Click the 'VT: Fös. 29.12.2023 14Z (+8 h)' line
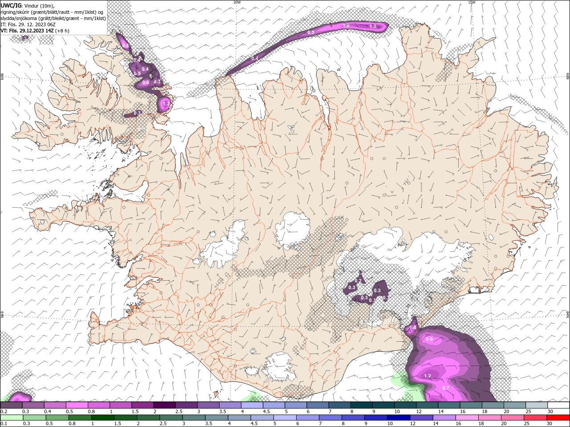Image resolution: width=570 pixels, height=427 pixels. (x=35, y=31)
